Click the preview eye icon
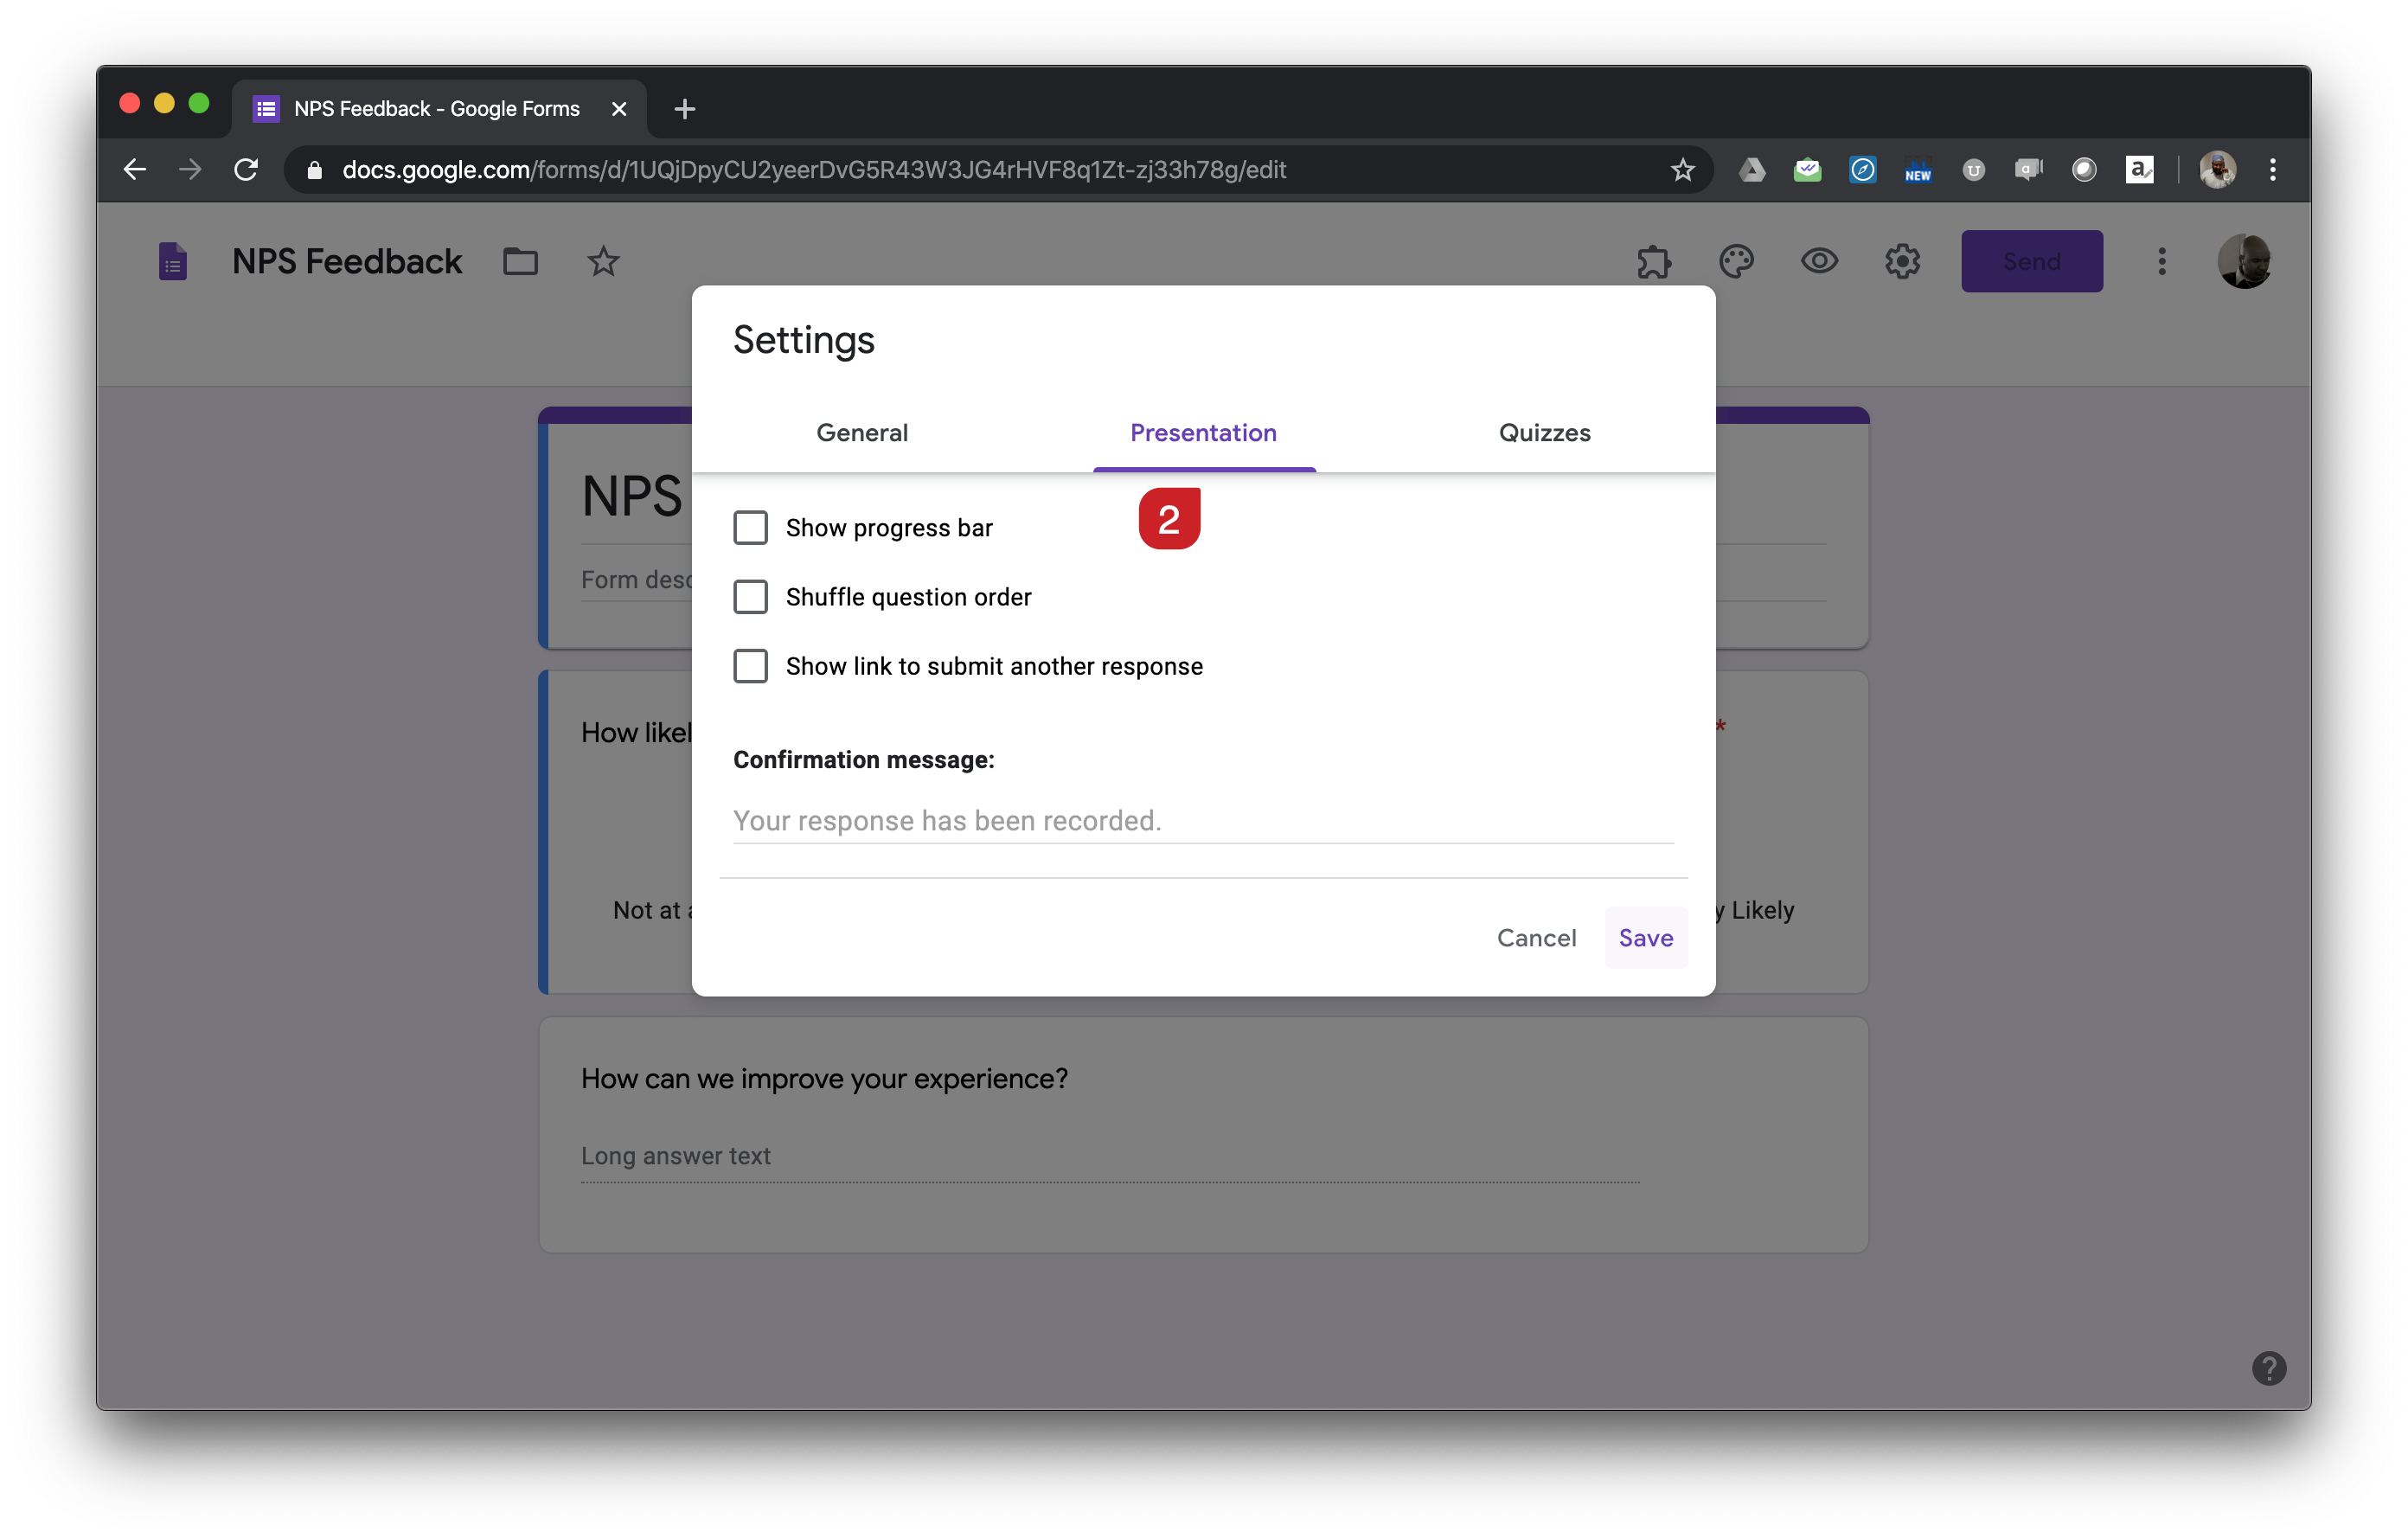 point(1819,261)
